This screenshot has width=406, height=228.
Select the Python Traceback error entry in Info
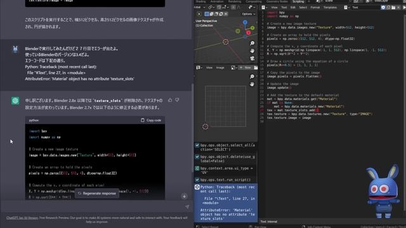(x=226, y=203)
